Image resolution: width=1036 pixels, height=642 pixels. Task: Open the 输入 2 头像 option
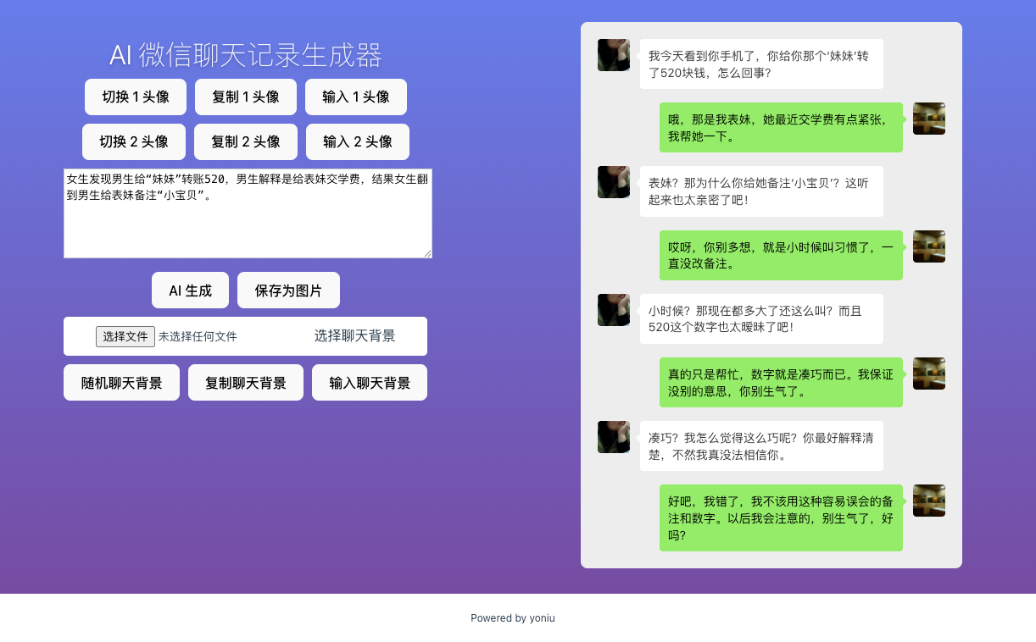pos(358,142)
